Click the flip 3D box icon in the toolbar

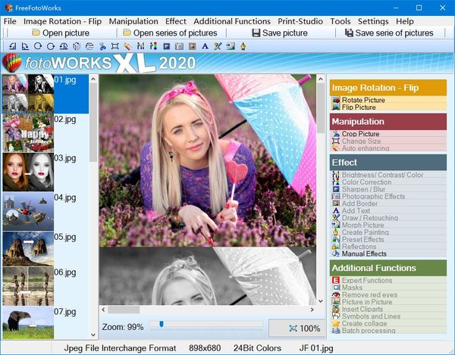(77, 46)
